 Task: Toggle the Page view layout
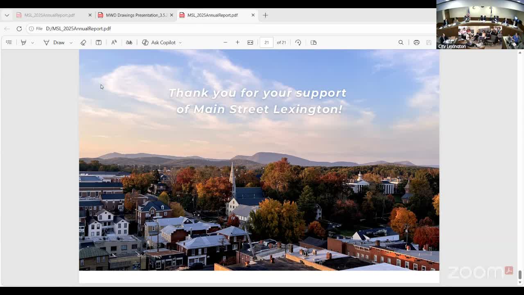(314, 43)
